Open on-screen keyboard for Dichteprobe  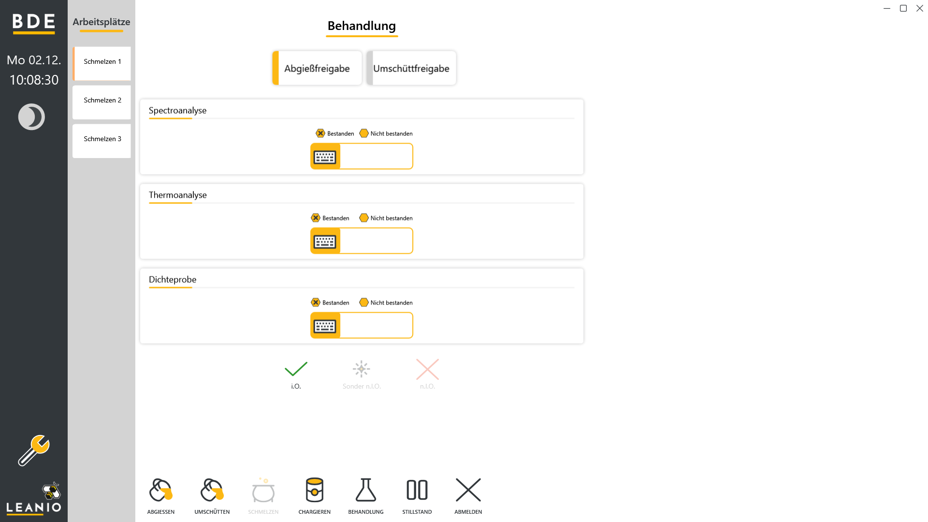coord(325,326)
